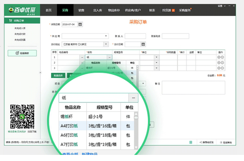Click row 1 物品编号 cell

68,57
